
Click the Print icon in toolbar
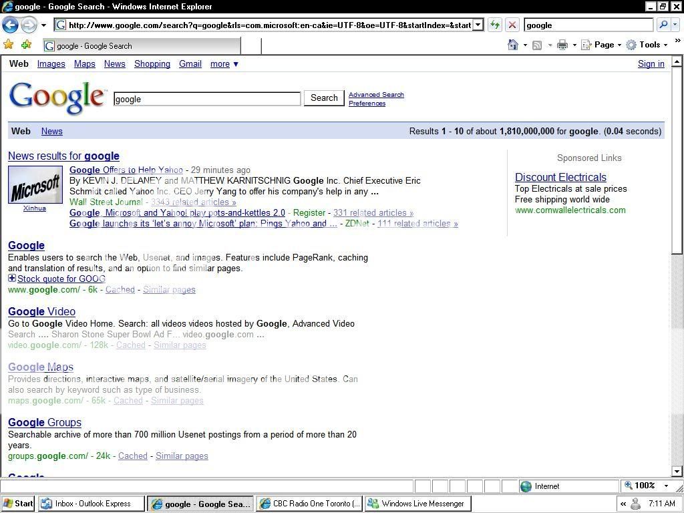(562, 45)
